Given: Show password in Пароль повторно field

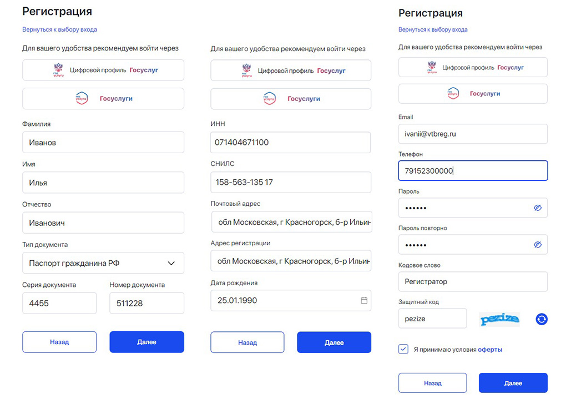Looking at the screenshot, I should (538, 245).
